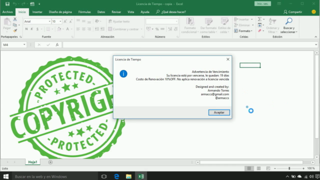Switch to the Revisar tab
The height and width of the screenshot is (180, 320).
coord(116,12)
